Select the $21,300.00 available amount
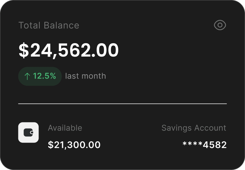Image resolution: width=245 pixels, height=170 pixels. (x=74, y=145)
